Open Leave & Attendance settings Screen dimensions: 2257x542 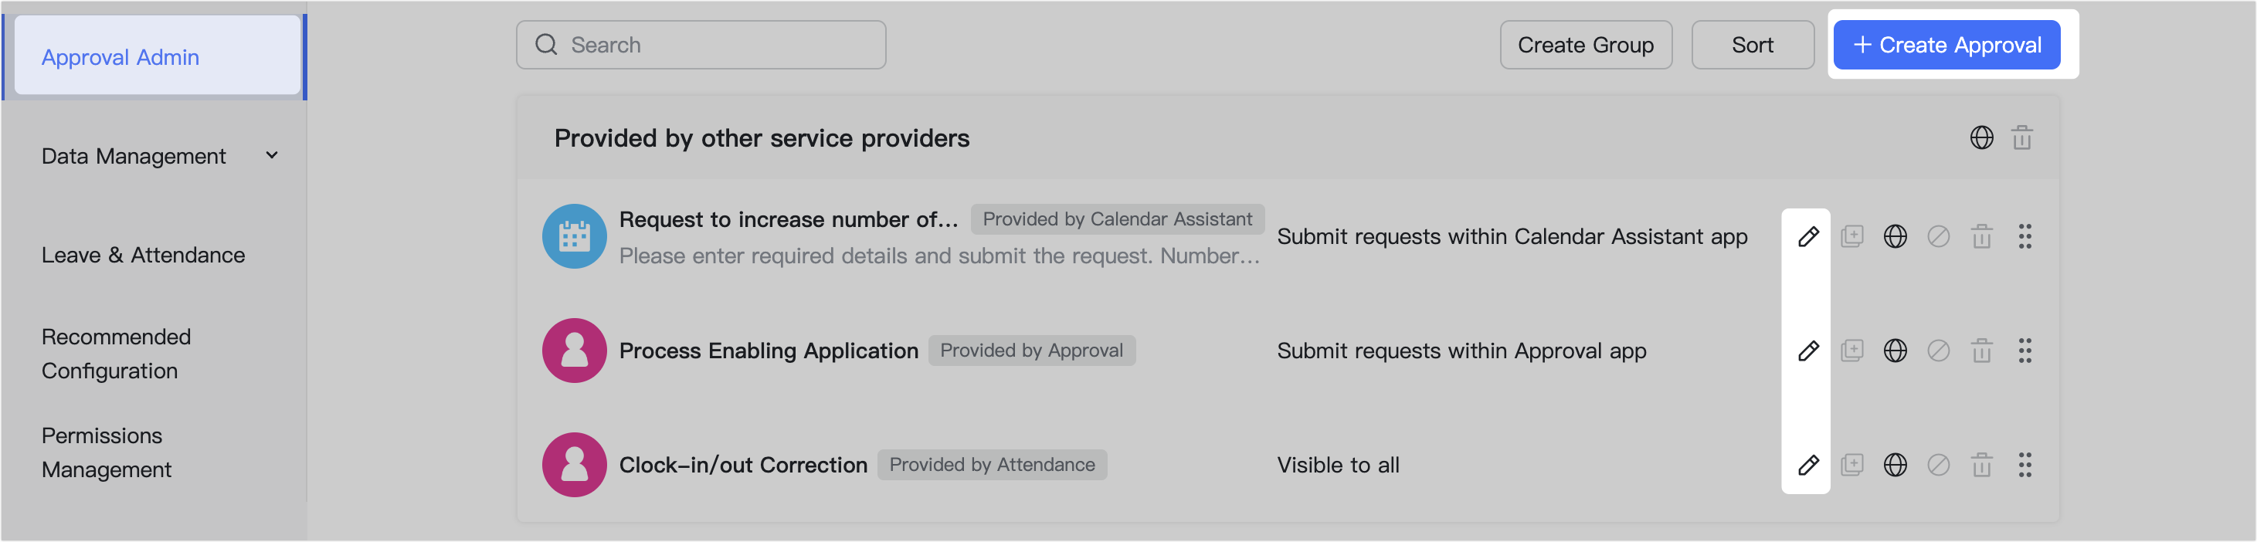[x=143, y=255]
